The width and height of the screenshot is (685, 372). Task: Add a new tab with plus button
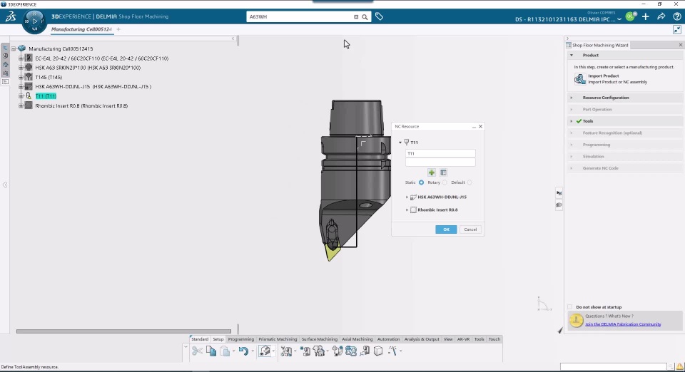[x=118, y=29]
